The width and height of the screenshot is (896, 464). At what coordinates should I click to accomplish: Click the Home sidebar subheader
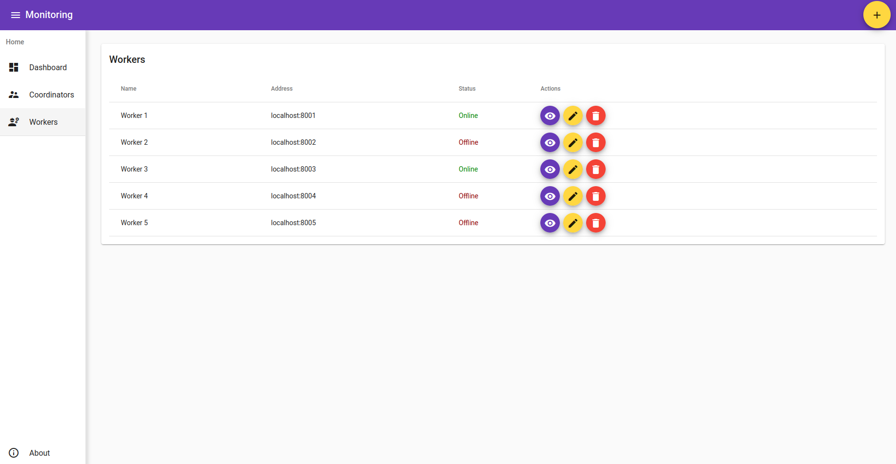coord(15,42)
